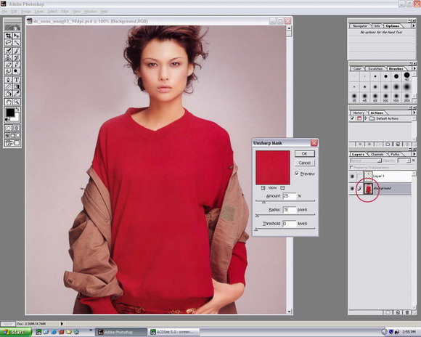Open Layers palette flyout menu arrow

(x=414, y=154)
